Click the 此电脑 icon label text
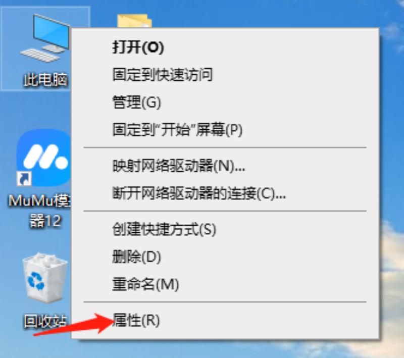404x358 pixels. (45, 79)
